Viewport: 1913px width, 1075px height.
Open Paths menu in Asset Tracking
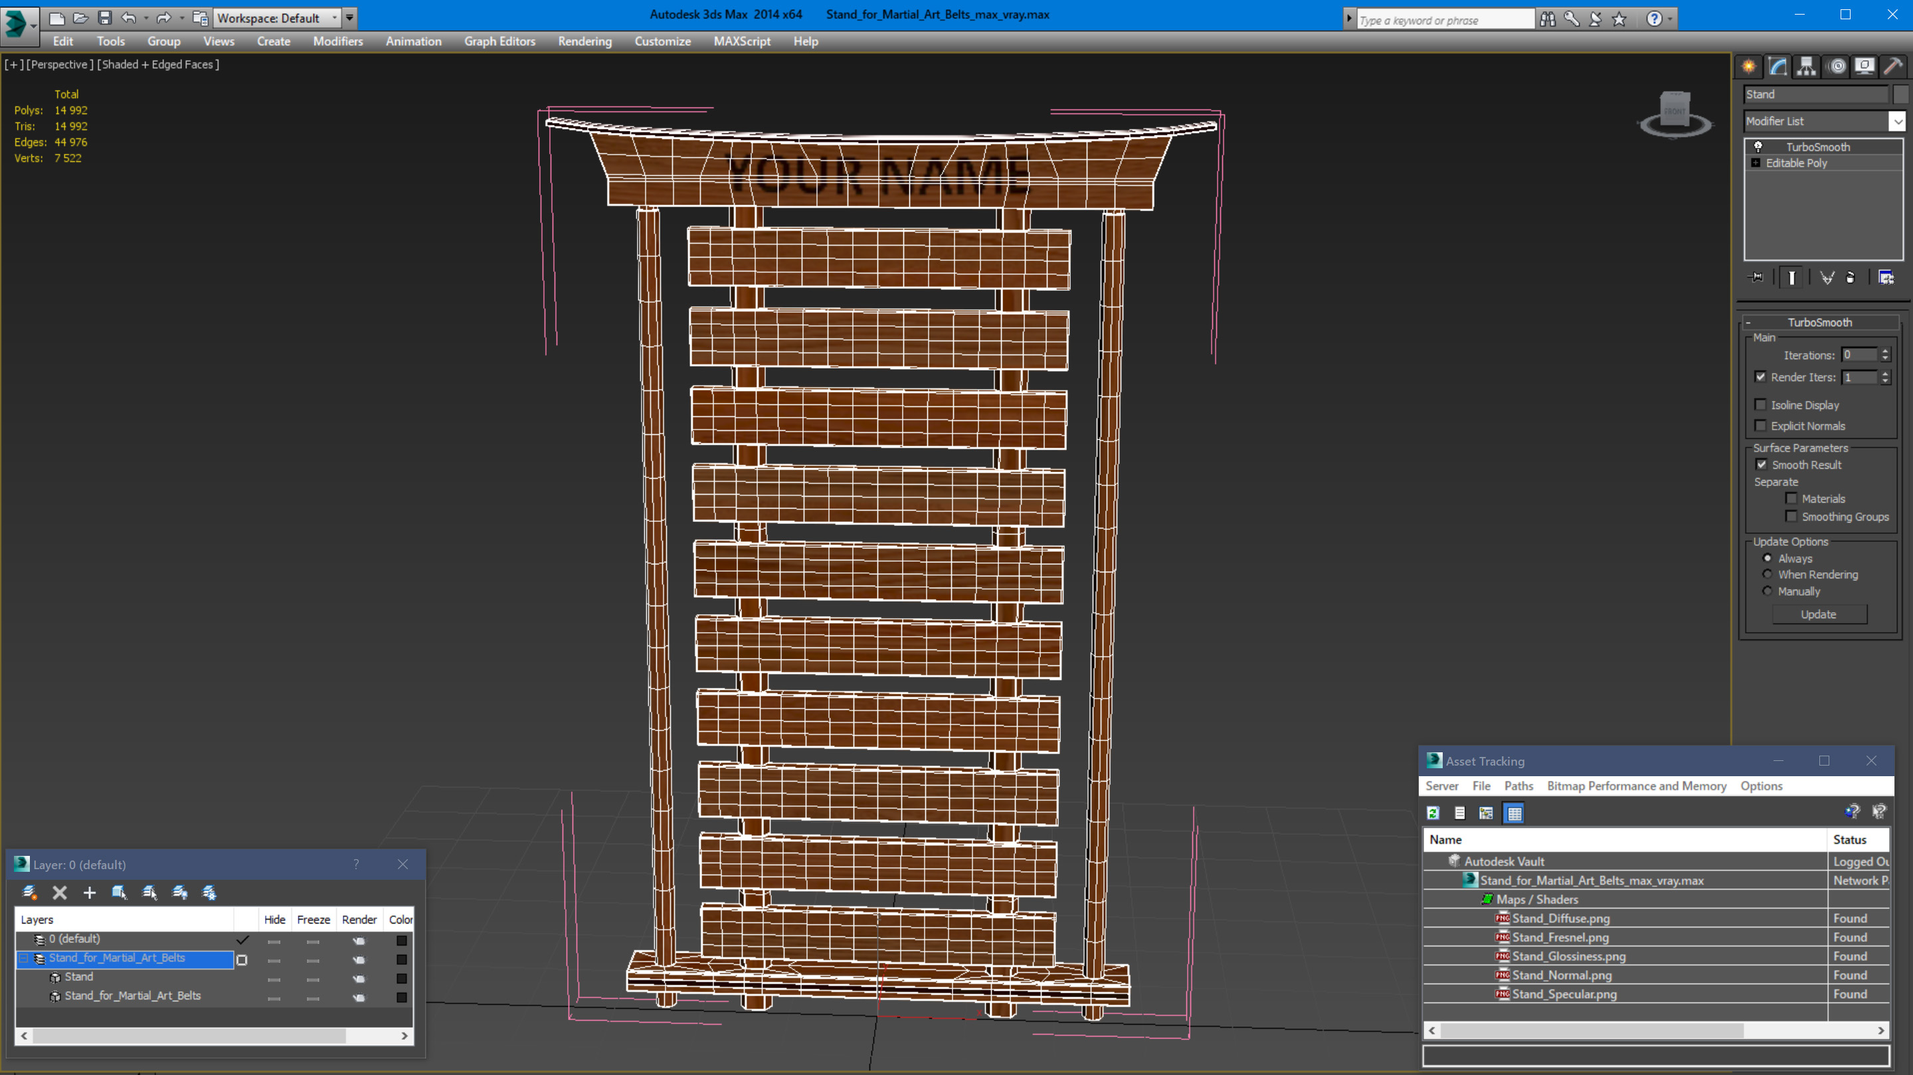[x=1518, y=786]
